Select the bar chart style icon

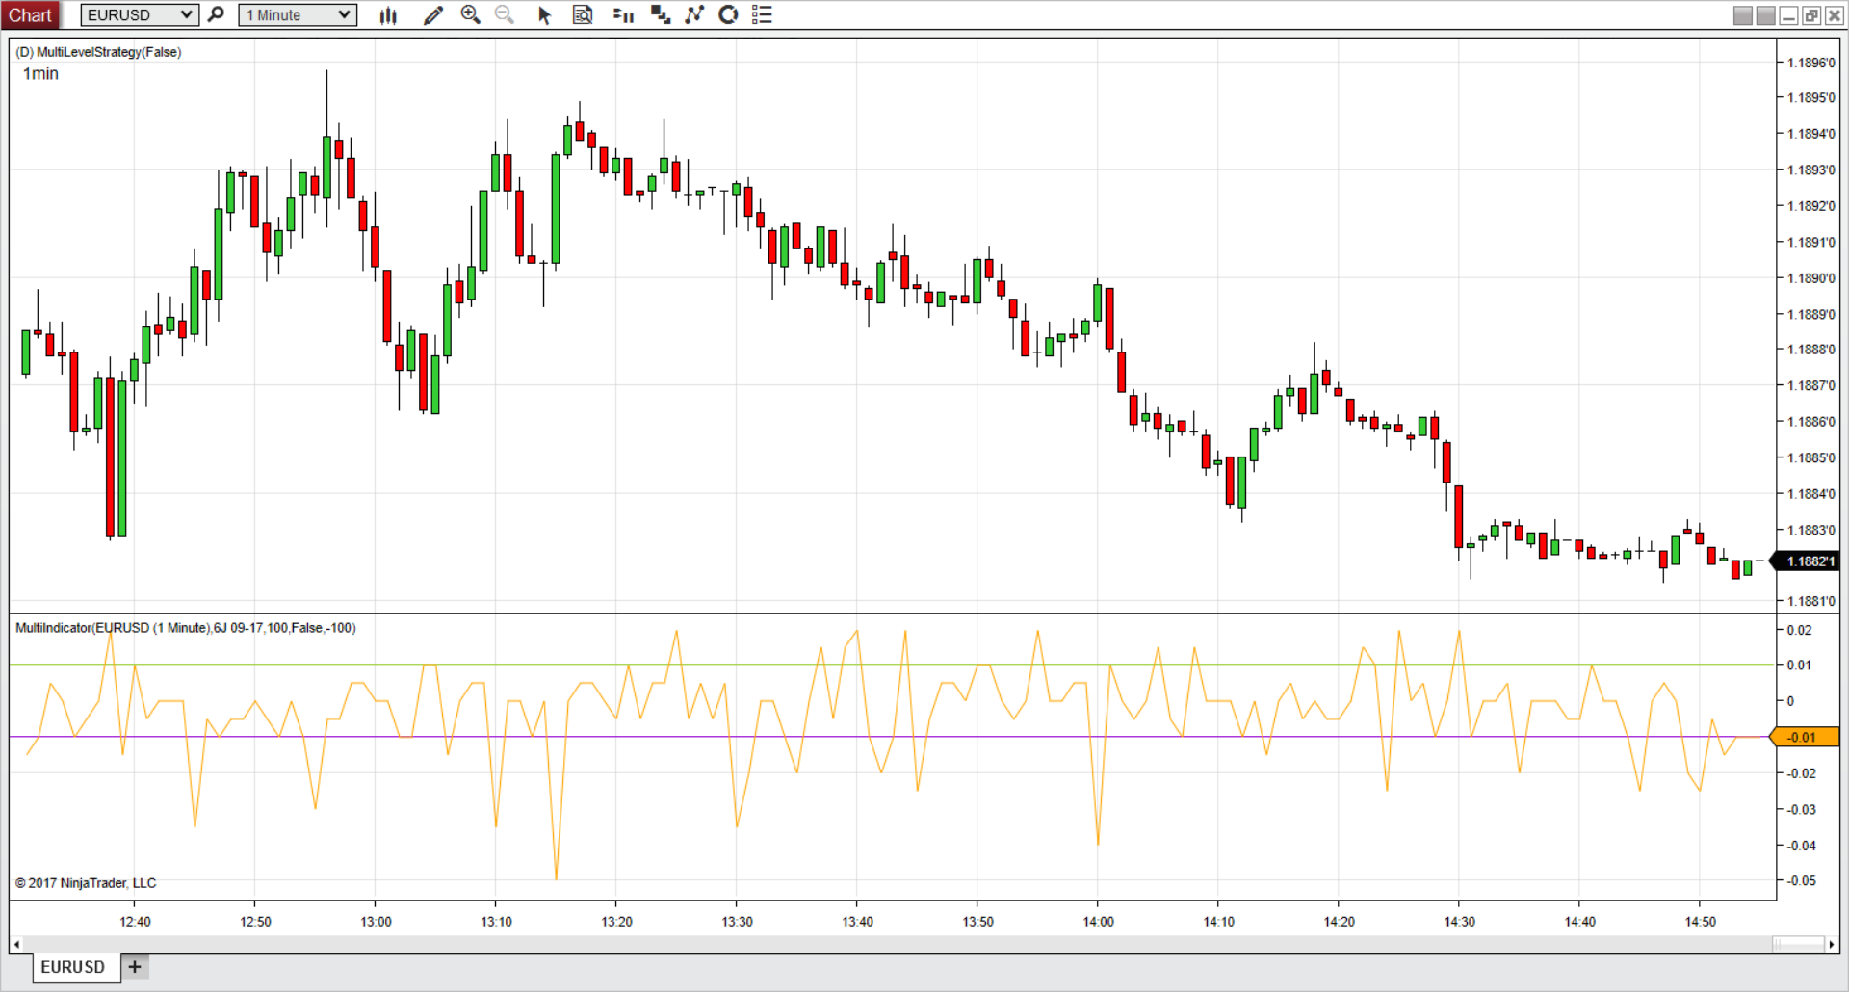pos(388,14)
